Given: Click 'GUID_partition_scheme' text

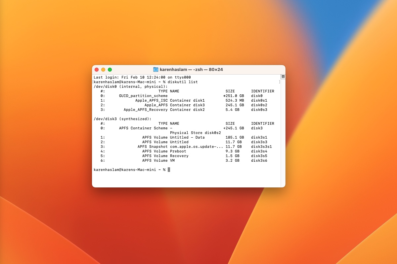Looking at the screenshot, I should (x=143, y=96).
